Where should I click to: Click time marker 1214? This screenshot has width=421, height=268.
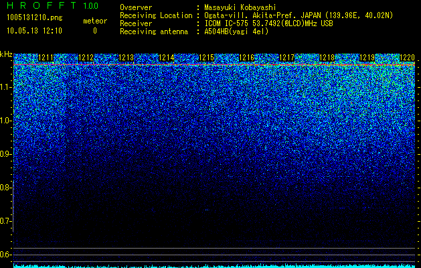[x=167, y=58]
